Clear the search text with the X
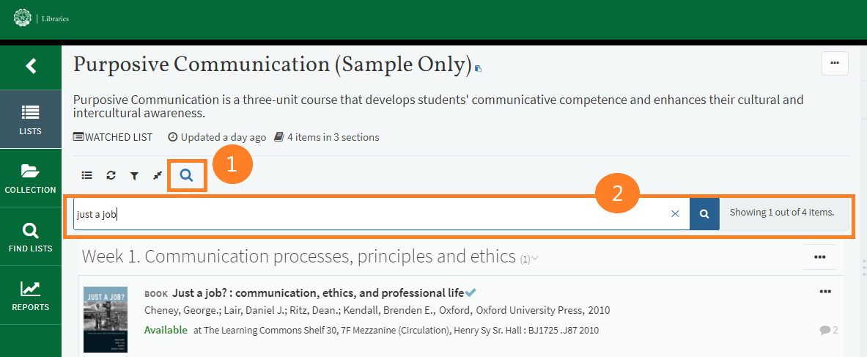 (x=675, y=214)
